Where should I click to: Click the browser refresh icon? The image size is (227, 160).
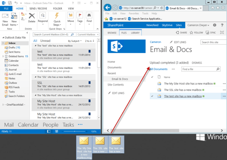click(161, 8)
